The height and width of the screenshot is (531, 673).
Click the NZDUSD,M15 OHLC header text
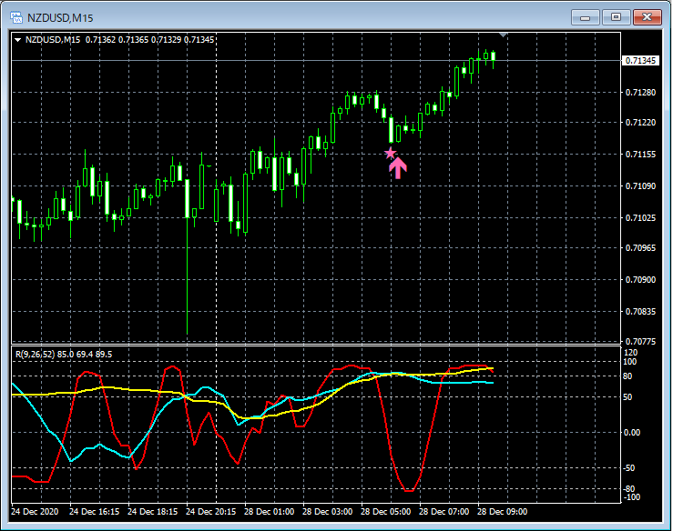coord(118,40)
